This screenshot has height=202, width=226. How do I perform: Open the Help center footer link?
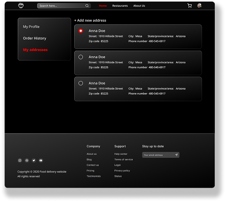point(121,154)
